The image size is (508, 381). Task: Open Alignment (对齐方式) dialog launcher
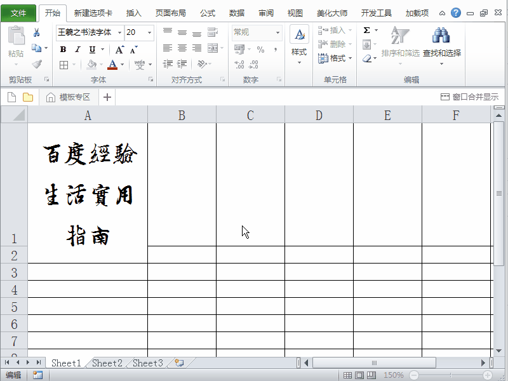(223, 79)
